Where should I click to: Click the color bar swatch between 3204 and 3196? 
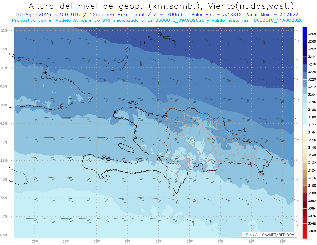(305, 98)
